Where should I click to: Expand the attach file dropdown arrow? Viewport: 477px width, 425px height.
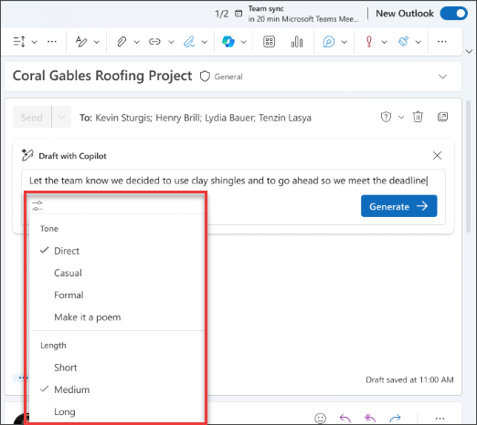pyautogui.click(x=136, y=42)
